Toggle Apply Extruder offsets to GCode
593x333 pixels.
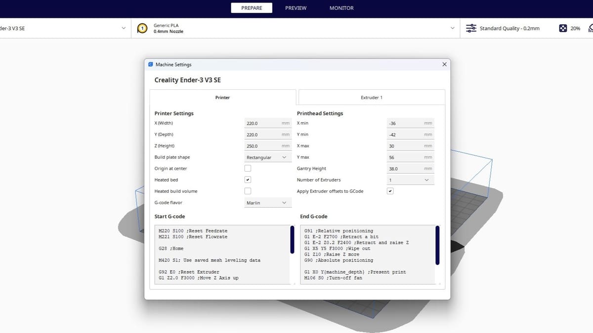(x=390, y=191)
